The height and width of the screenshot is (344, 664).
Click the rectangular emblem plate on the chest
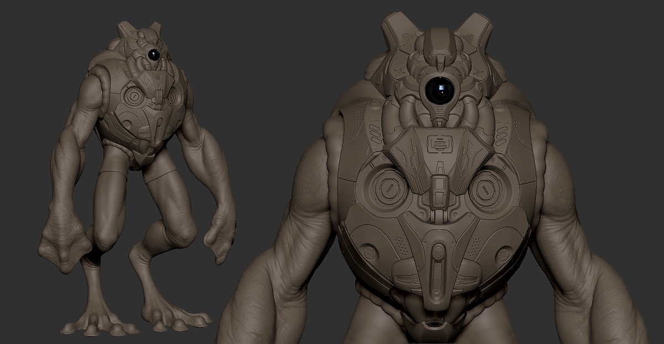click(440, 143)
